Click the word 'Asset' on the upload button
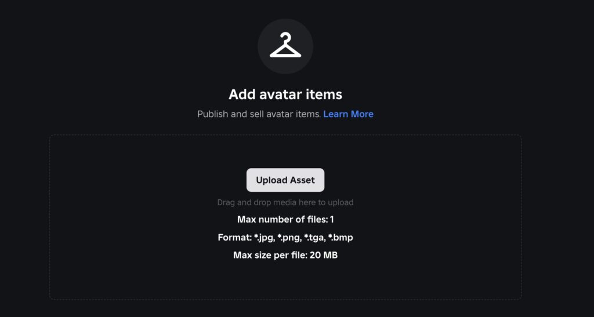 [302, 180]
